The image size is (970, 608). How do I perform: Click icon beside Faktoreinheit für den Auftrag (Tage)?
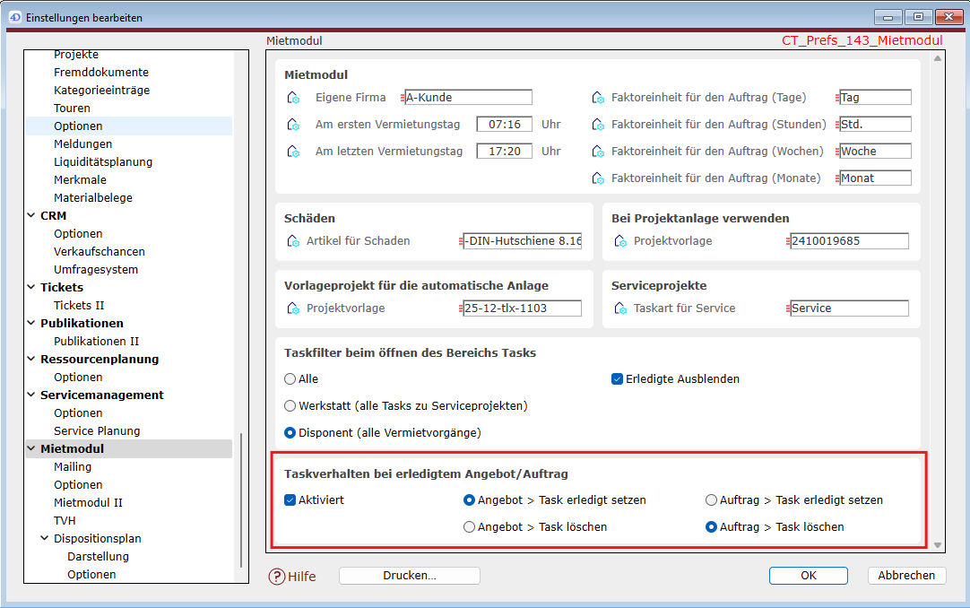[598, 98]
